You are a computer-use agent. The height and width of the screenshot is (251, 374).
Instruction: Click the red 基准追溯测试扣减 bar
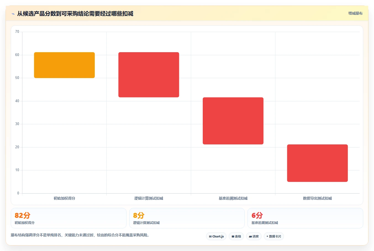(x=233, y=121)
